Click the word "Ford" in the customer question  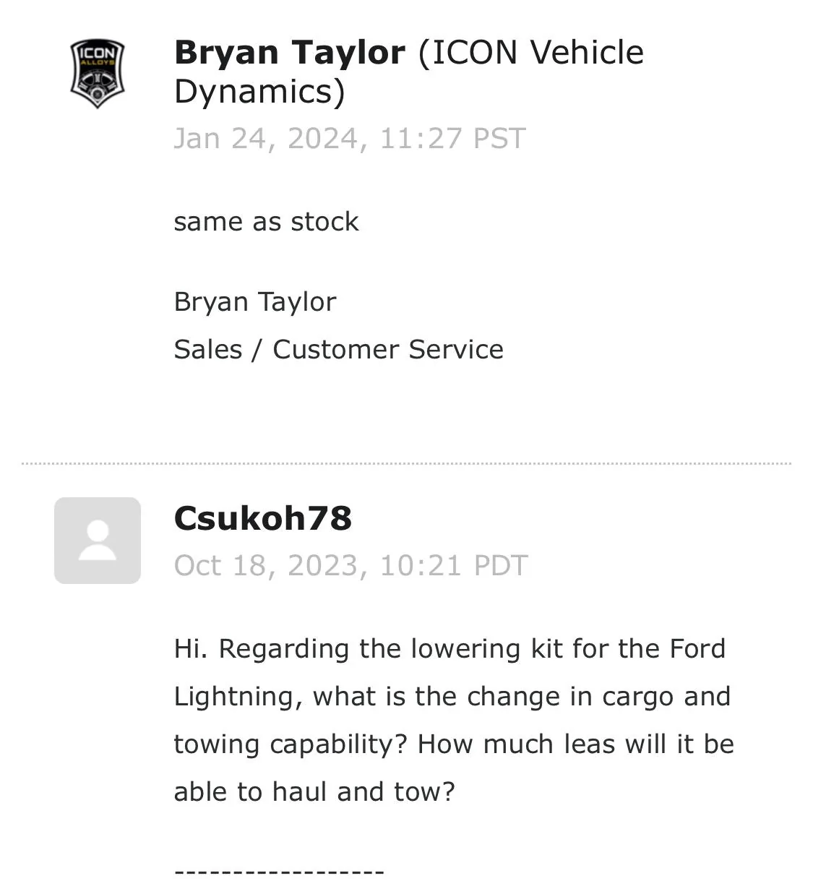coord(697,648)
